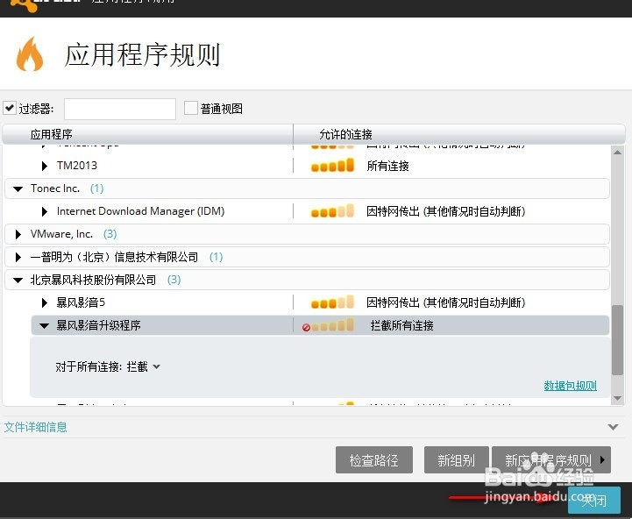The image size is (632, 519).
Task: Adjust Internet Download Manager connection level bars
Action: 332,211
